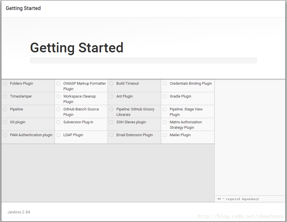Screen dimensions: 287x222
Task: Click the Jenkins 2.84 version text
Action: (x=19, y=212)
